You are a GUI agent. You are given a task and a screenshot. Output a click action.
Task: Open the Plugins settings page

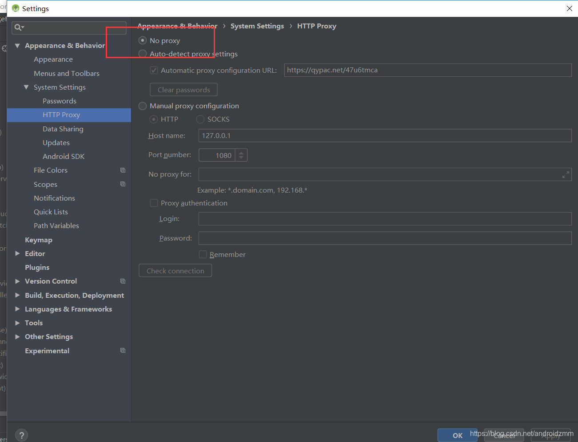(37, 268)
